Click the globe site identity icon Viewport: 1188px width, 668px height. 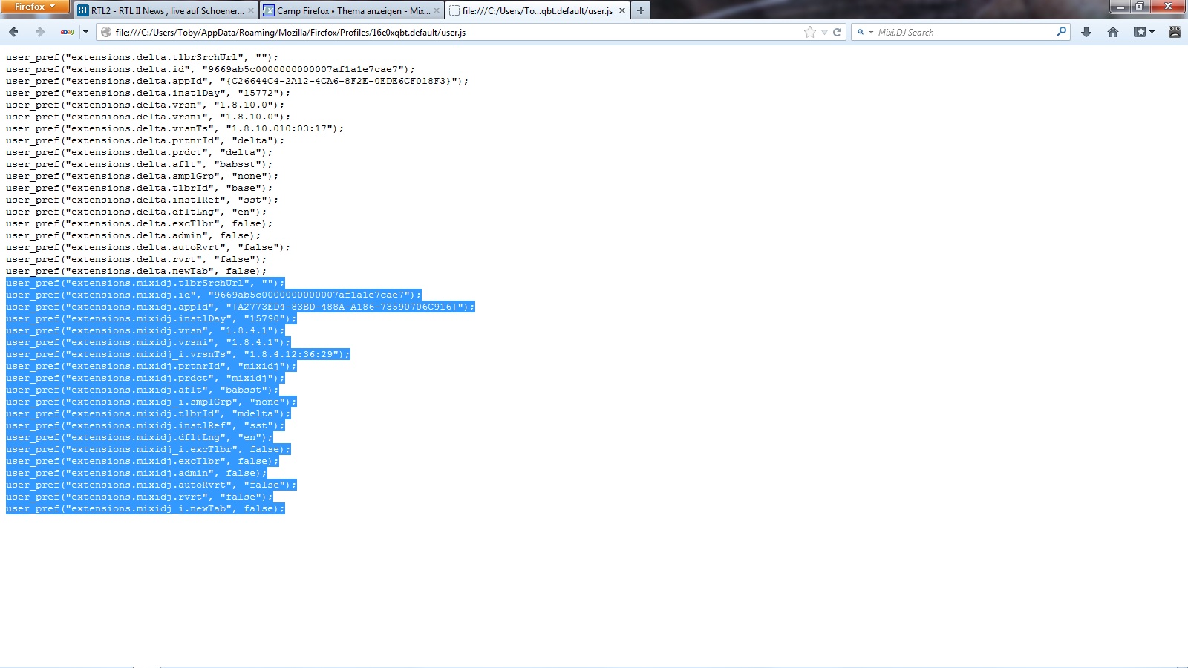106,32
